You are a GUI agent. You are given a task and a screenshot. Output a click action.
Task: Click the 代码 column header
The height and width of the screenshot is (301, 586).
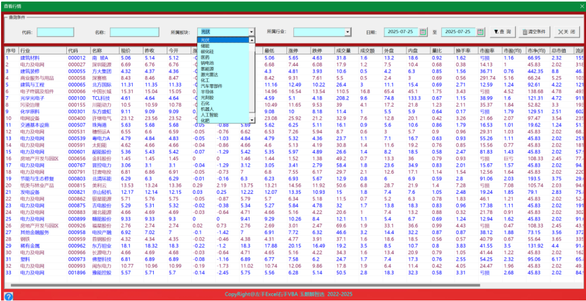tap(79, 50)
